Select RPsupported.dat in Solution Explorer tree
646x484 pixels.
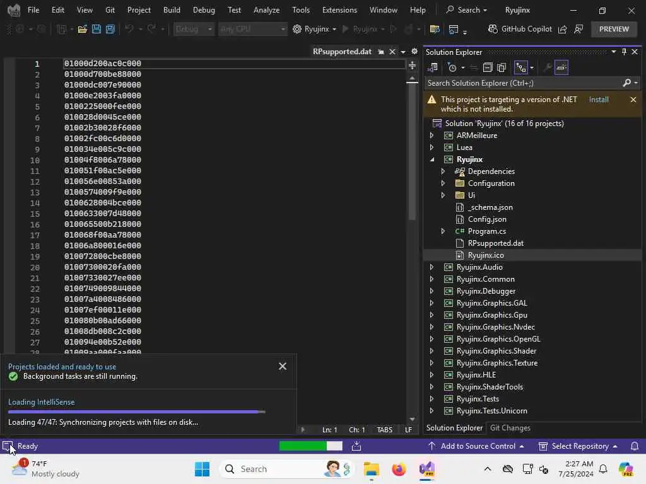tap(496, 243)
